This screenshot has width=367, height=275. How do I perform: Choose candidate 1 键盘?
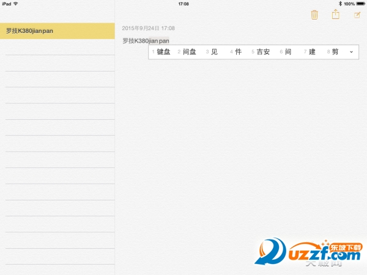tap(161, 52)
